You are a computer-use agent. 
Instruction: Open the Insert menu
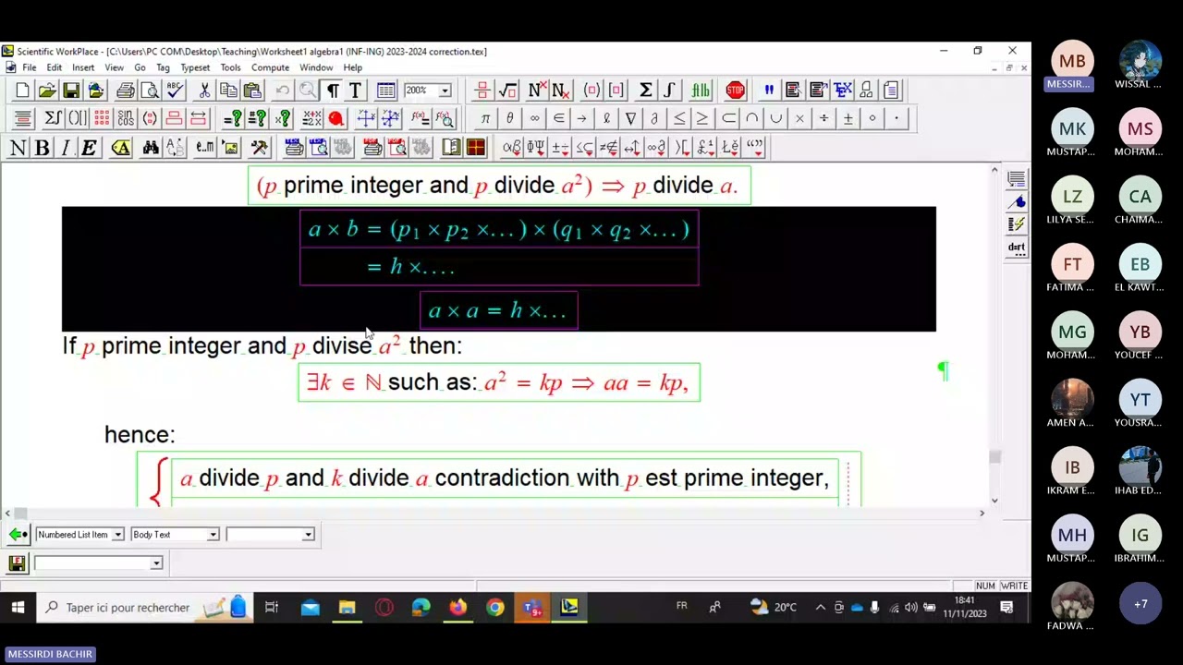click(x=83, y=67)
